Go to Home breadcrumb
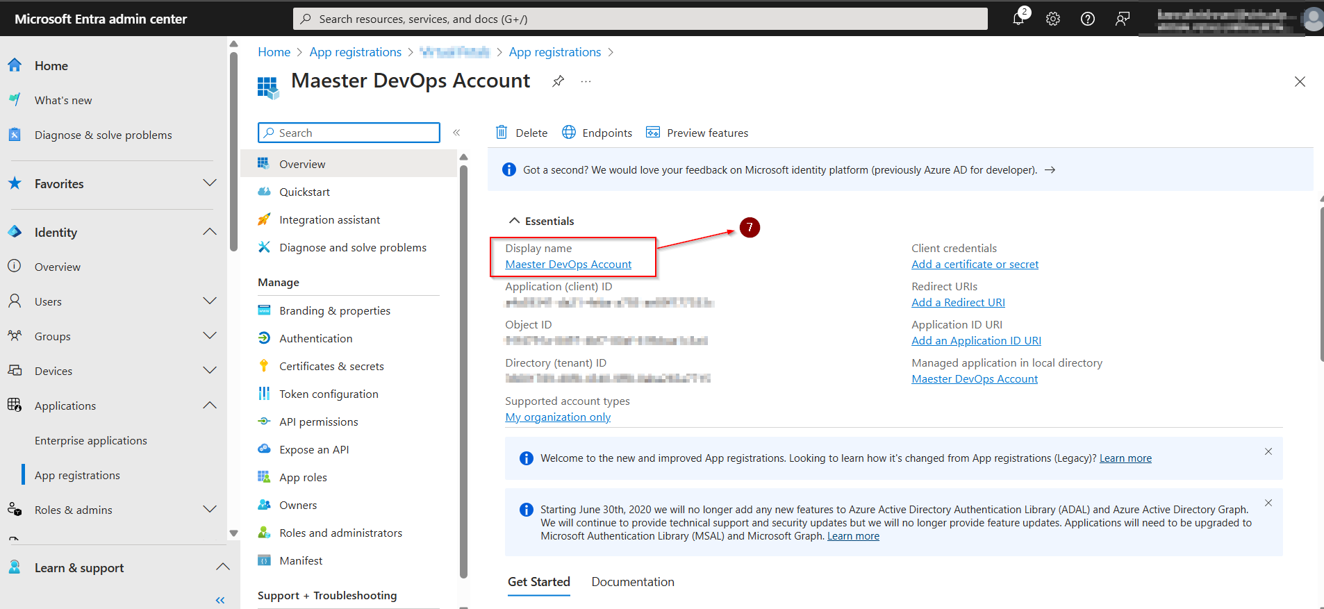This screenshot has width=1324, height=609. coord(274,52)
